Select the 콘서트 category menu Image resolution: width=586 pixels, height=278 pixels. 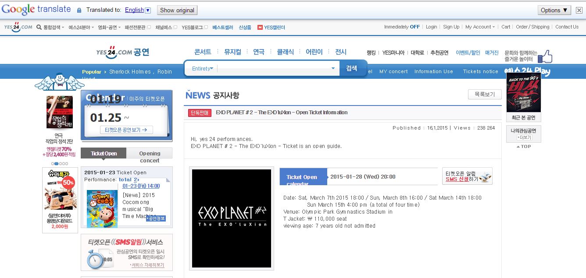[203, 52]
